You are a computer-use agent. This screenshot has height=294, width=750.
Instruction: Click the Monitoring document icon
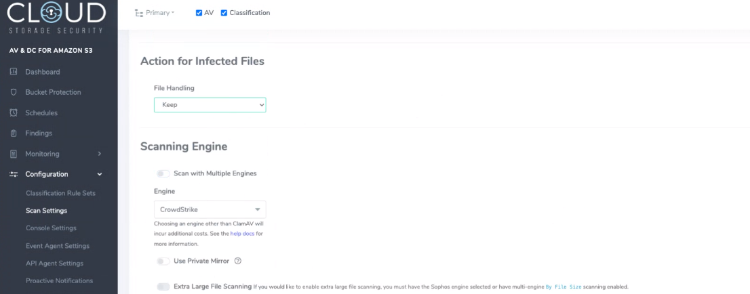click(x=14, y=154)
